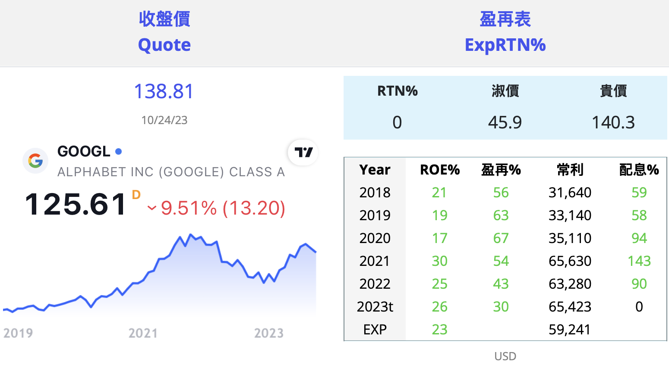
Task: Click the 2023 label on chart axis
Action: coord(269,333)
